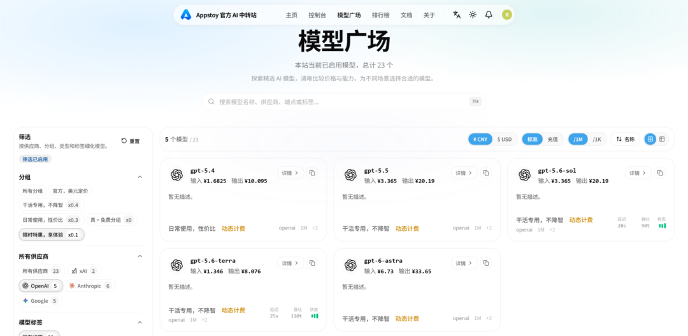This screenshot has height=336, width=688.
Task: Open the user avatar menu
Action: coord(507,15)
